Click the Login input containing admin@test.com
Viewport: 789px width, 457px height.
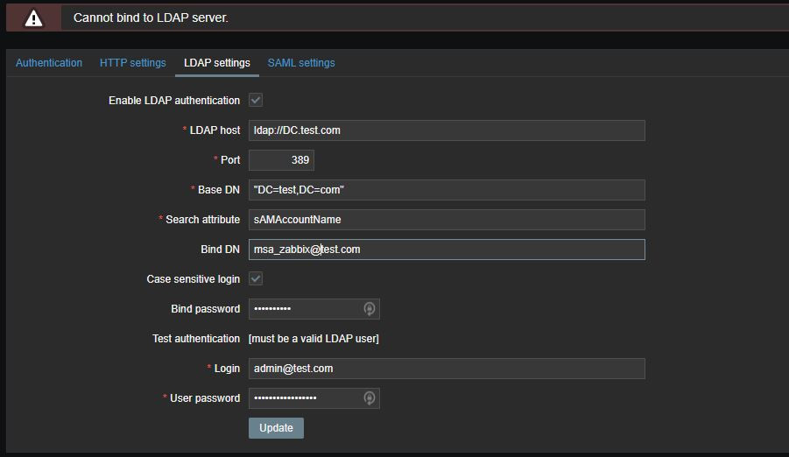447,369
